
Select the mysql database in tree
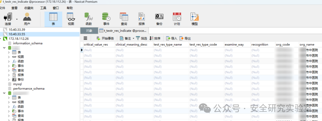click(x=18, y=84)
